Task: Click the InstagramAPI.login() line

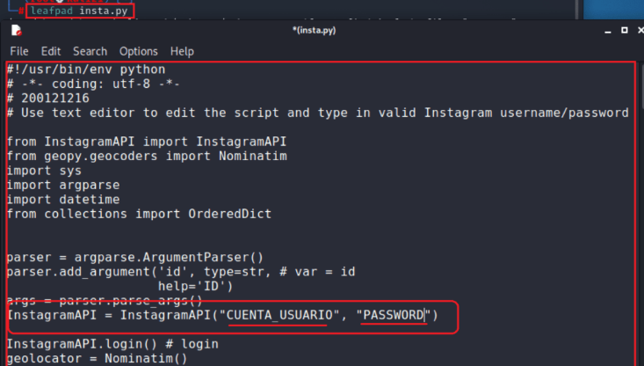Action: click(112, 344)
